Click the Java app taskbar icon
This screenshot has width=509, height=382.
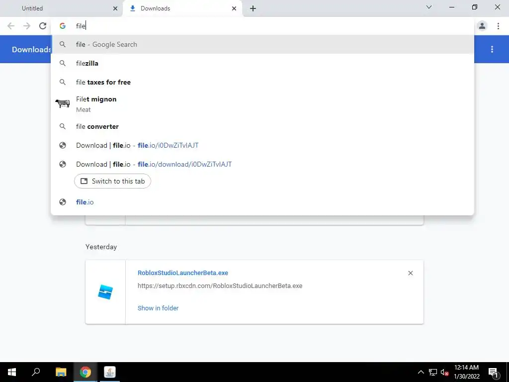110,372
